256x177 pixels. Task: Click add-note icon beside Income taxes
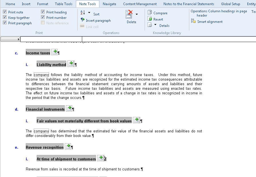pos(54,52)
